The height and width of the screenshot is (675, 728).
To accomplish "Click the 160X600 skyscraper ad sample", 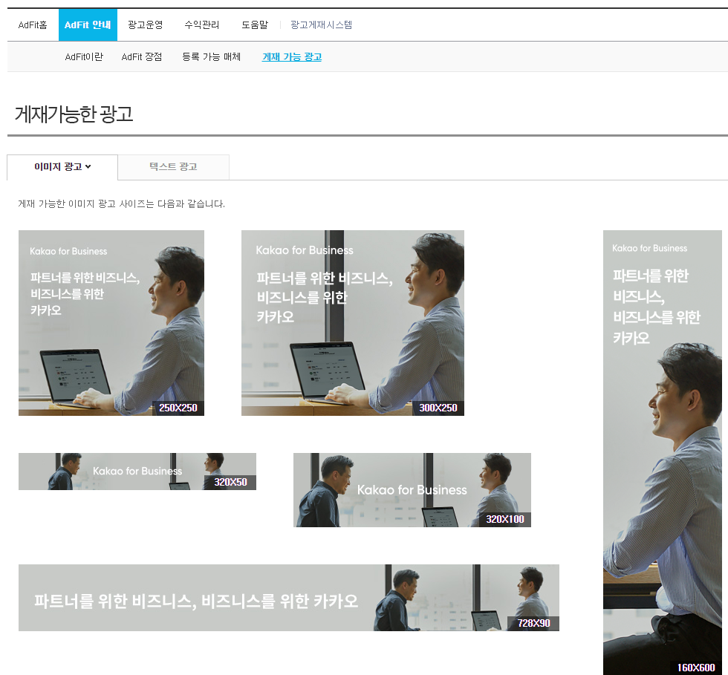I will point(663,453).
